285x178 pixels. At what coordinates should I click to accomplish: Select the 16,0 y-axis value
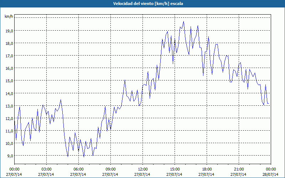coord(9,68)
